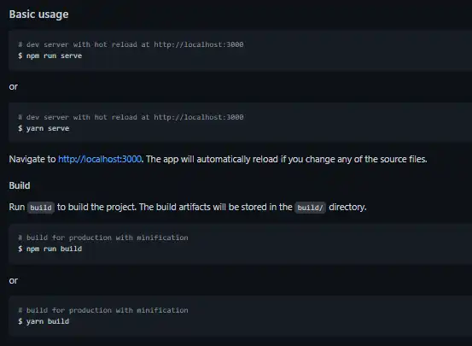The image size is (472, 346).
Task: Click the 'or' text between build code blocks
Action: pos(14,280)
